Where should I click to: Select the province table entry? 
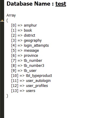point(31,56)
